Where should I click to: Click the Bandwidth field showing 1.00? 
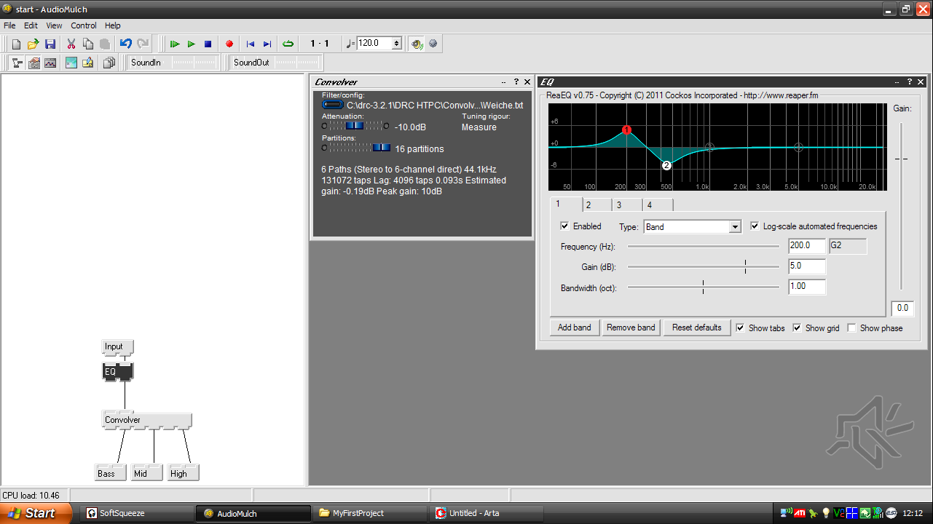pyautogui.click(x=807, y=287)
